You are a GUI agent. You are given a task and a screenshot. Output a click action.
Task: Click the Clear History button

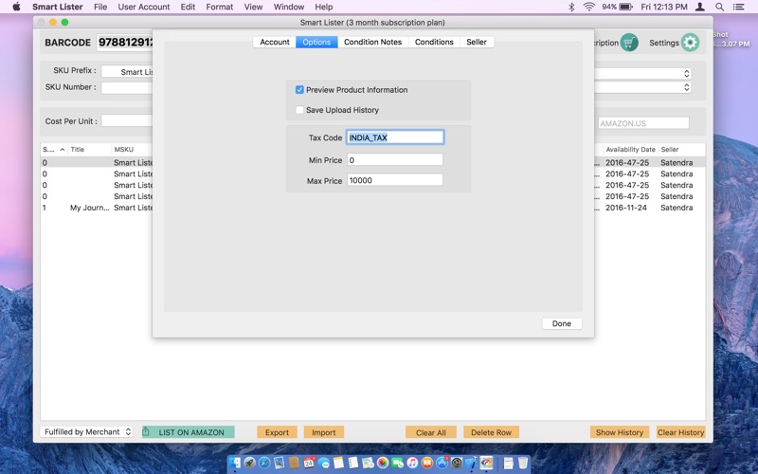[x=680, y=432]
